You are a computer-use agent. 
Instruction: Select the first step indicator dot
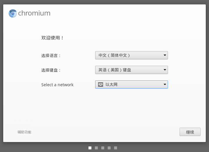pyautogui.click(x=90, y=148)
